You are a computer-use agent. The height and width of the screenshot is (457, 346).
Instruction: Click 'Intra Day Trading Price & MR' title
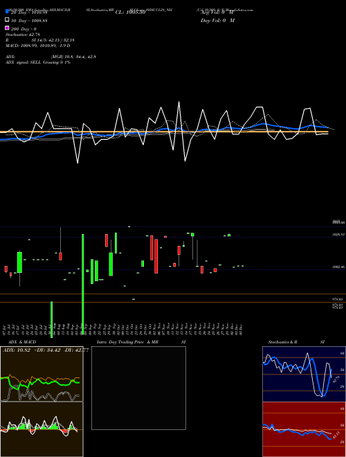coord(127,342)
